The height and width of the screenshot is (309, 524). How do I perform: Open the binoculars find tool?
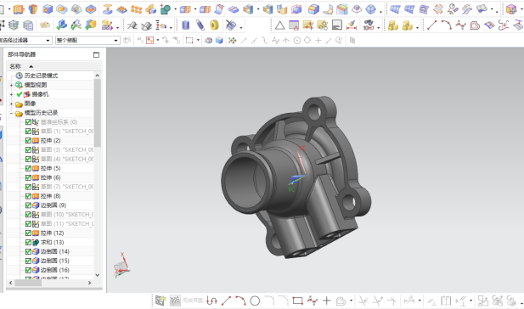[x=369, y=25]
